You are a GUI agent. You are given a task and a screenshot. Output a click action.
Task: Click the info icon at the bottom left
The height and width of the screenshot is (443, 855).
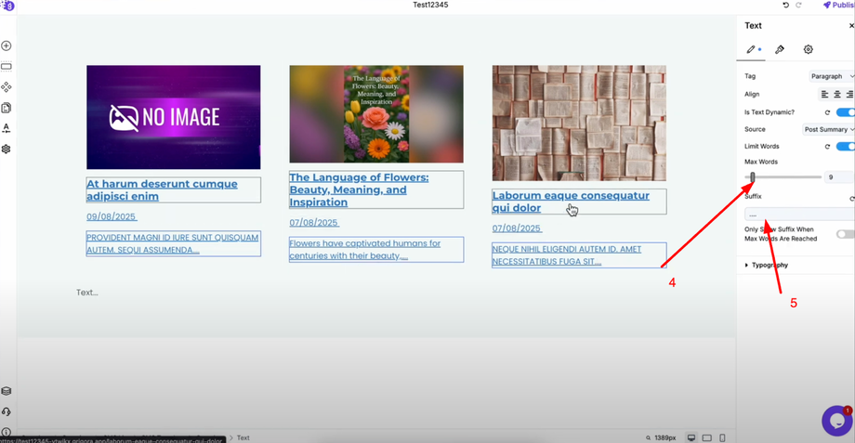point(7,432)
